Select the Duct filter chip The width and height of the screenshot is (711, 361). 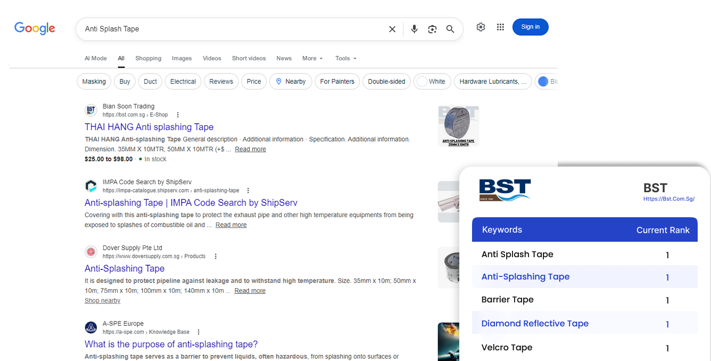151,81
